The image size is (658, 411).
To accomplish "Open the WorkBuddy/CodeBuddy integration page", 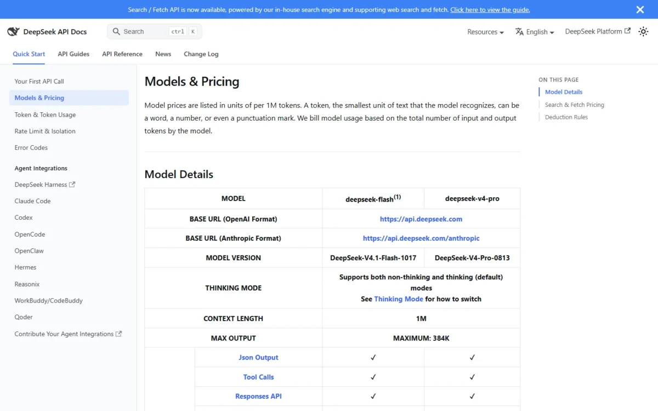I will (x=69, y=300).
